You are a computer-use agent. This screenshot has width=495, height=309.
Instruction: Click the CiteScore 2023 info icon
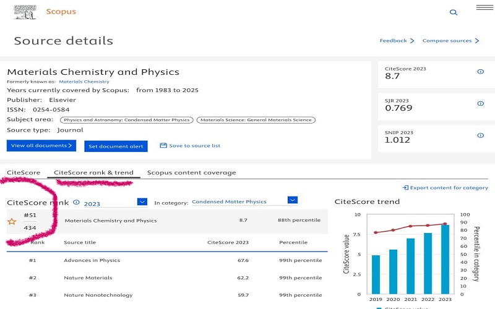coord(480,72)
